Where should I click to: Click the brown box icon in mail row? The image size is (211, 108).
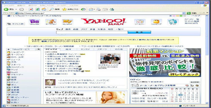click(x=197, y=85)
